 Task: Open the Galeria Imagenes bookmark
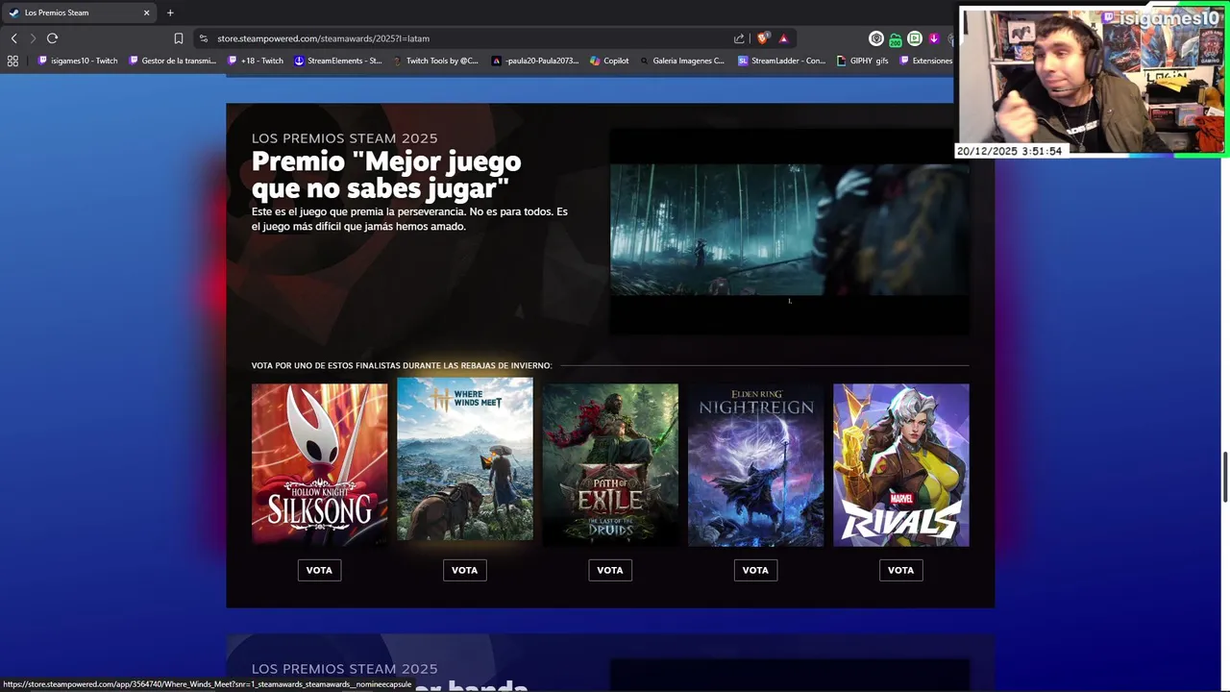click(681, 61)
